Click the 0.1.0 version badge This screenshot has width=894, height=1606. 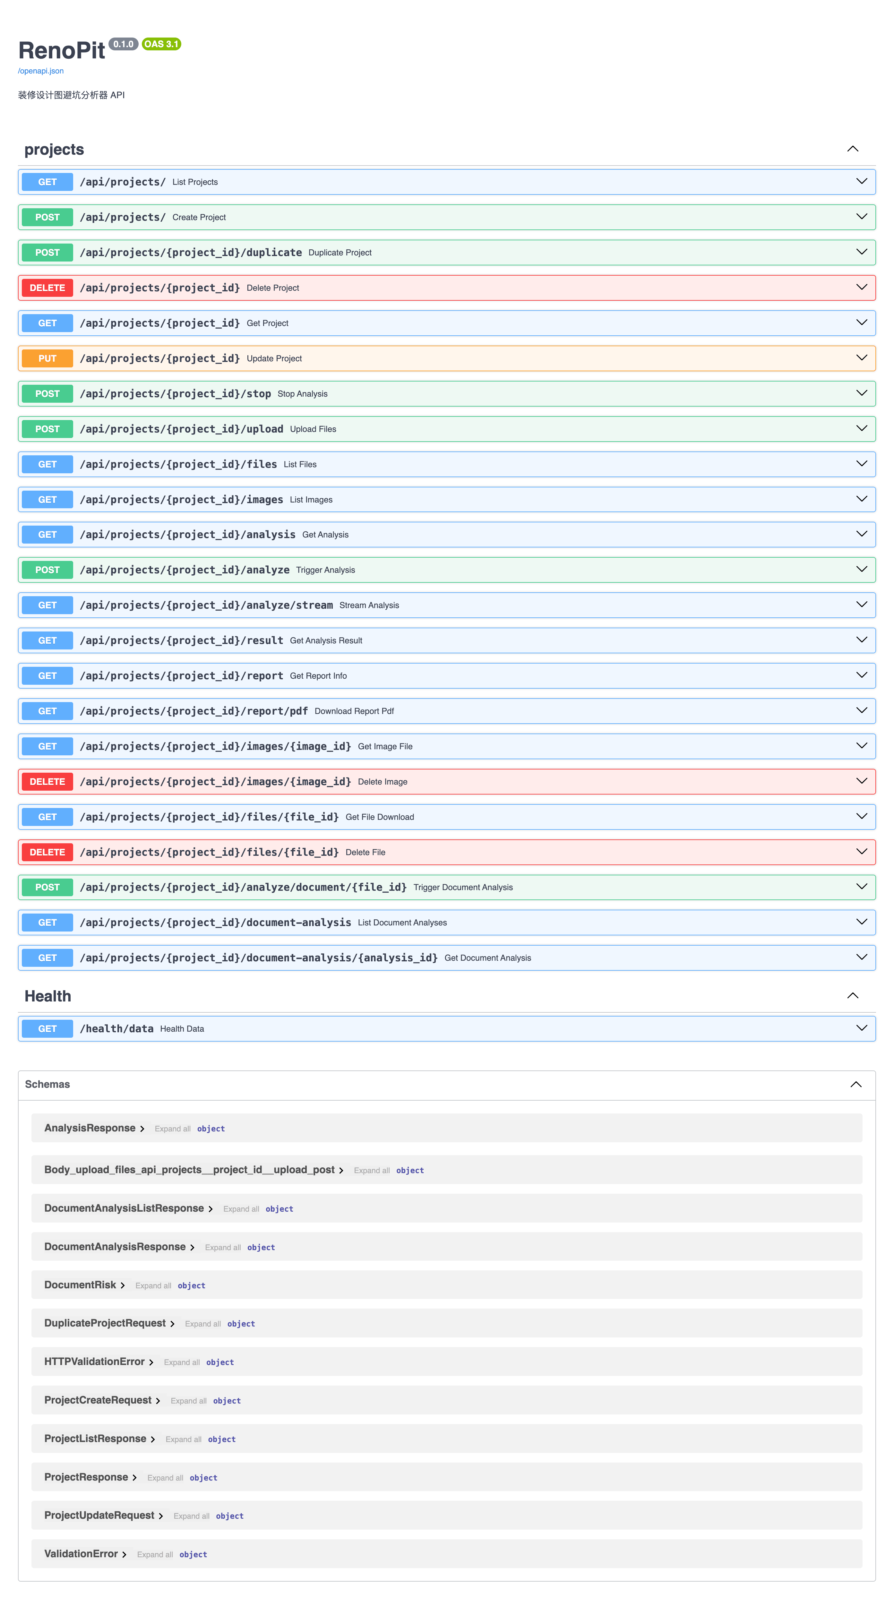click(124, 44)
